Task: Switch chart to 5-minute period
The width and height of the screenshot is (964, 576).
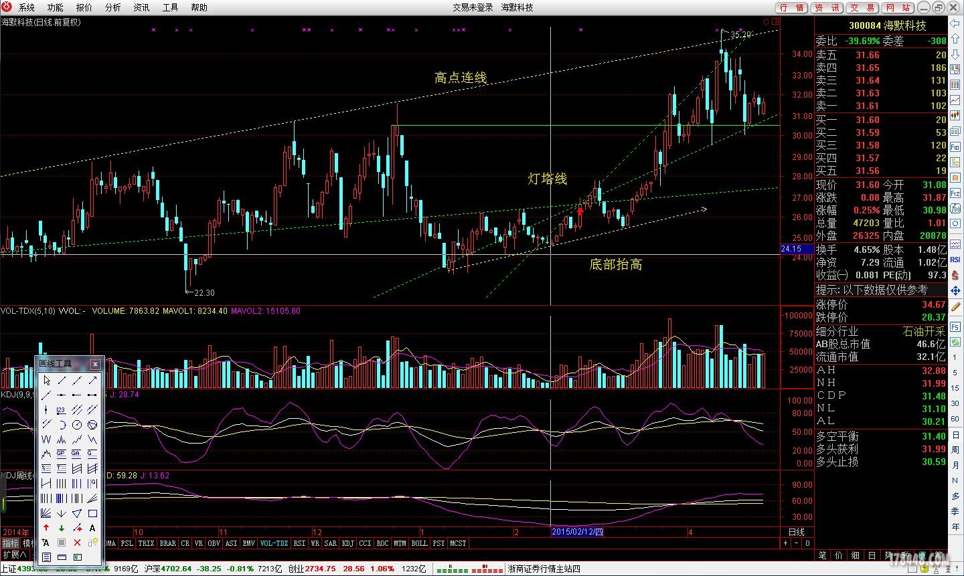Action: coord(955,373)
